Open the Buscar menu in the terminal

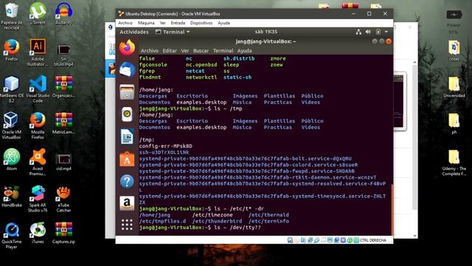coord(201,51)
